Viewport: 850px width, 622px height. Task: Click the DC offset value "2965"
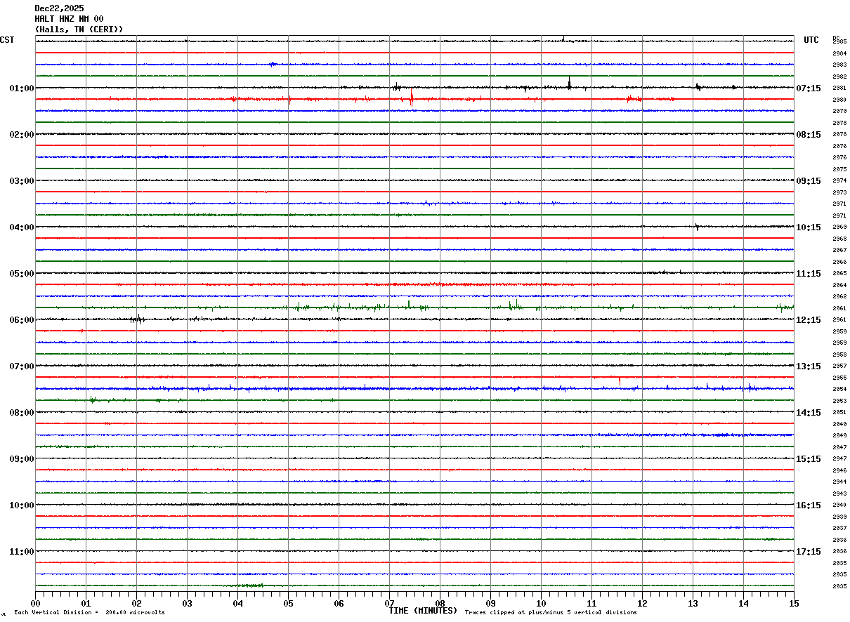click(x=839, y=274)
